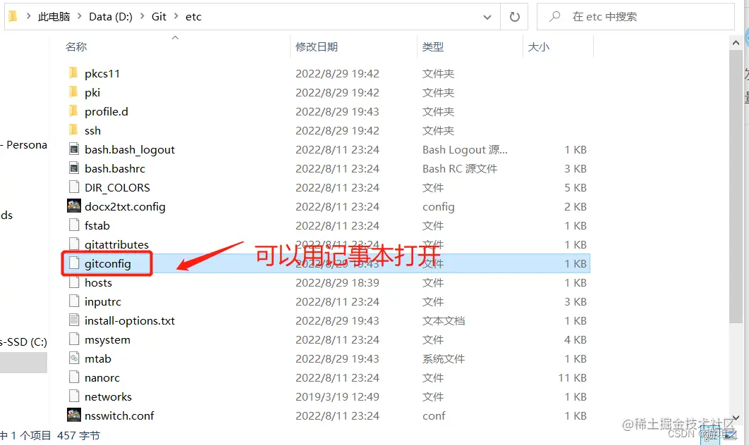This screenshot has height=445, width=749.
Task: Click the file list vertical scrollbar thumb
Action: point(736,187)
